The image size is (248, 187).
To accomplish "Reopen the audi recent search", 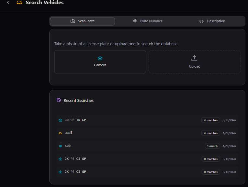I will tap(147, 133).
